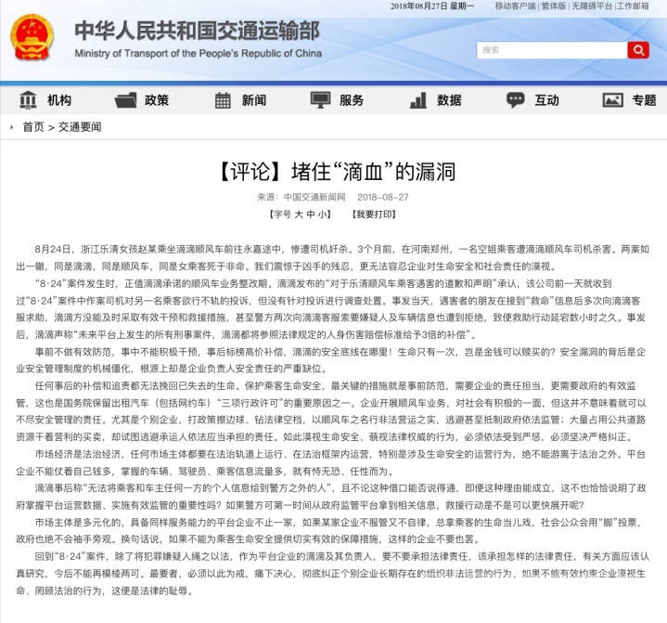
Task: Click the 数据 bar chart icon
Action: click(x=418, y=100)
